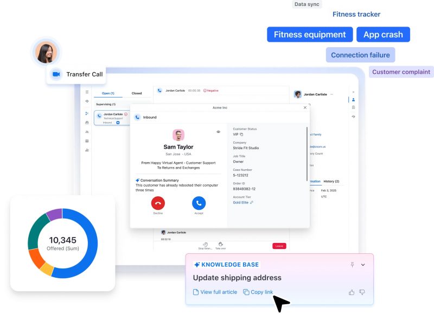The height and width of the screenshot is (314, 434).
Task: Switch to the Open (1) tab
Action: click(108, 93)
